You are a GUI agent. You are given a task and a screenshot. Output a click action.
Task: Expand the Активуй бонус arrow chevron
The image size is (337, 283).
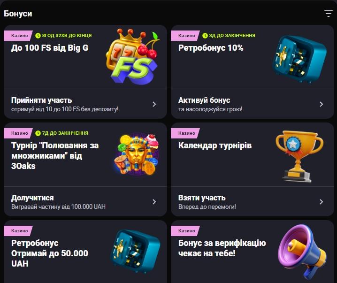[321, 104]
